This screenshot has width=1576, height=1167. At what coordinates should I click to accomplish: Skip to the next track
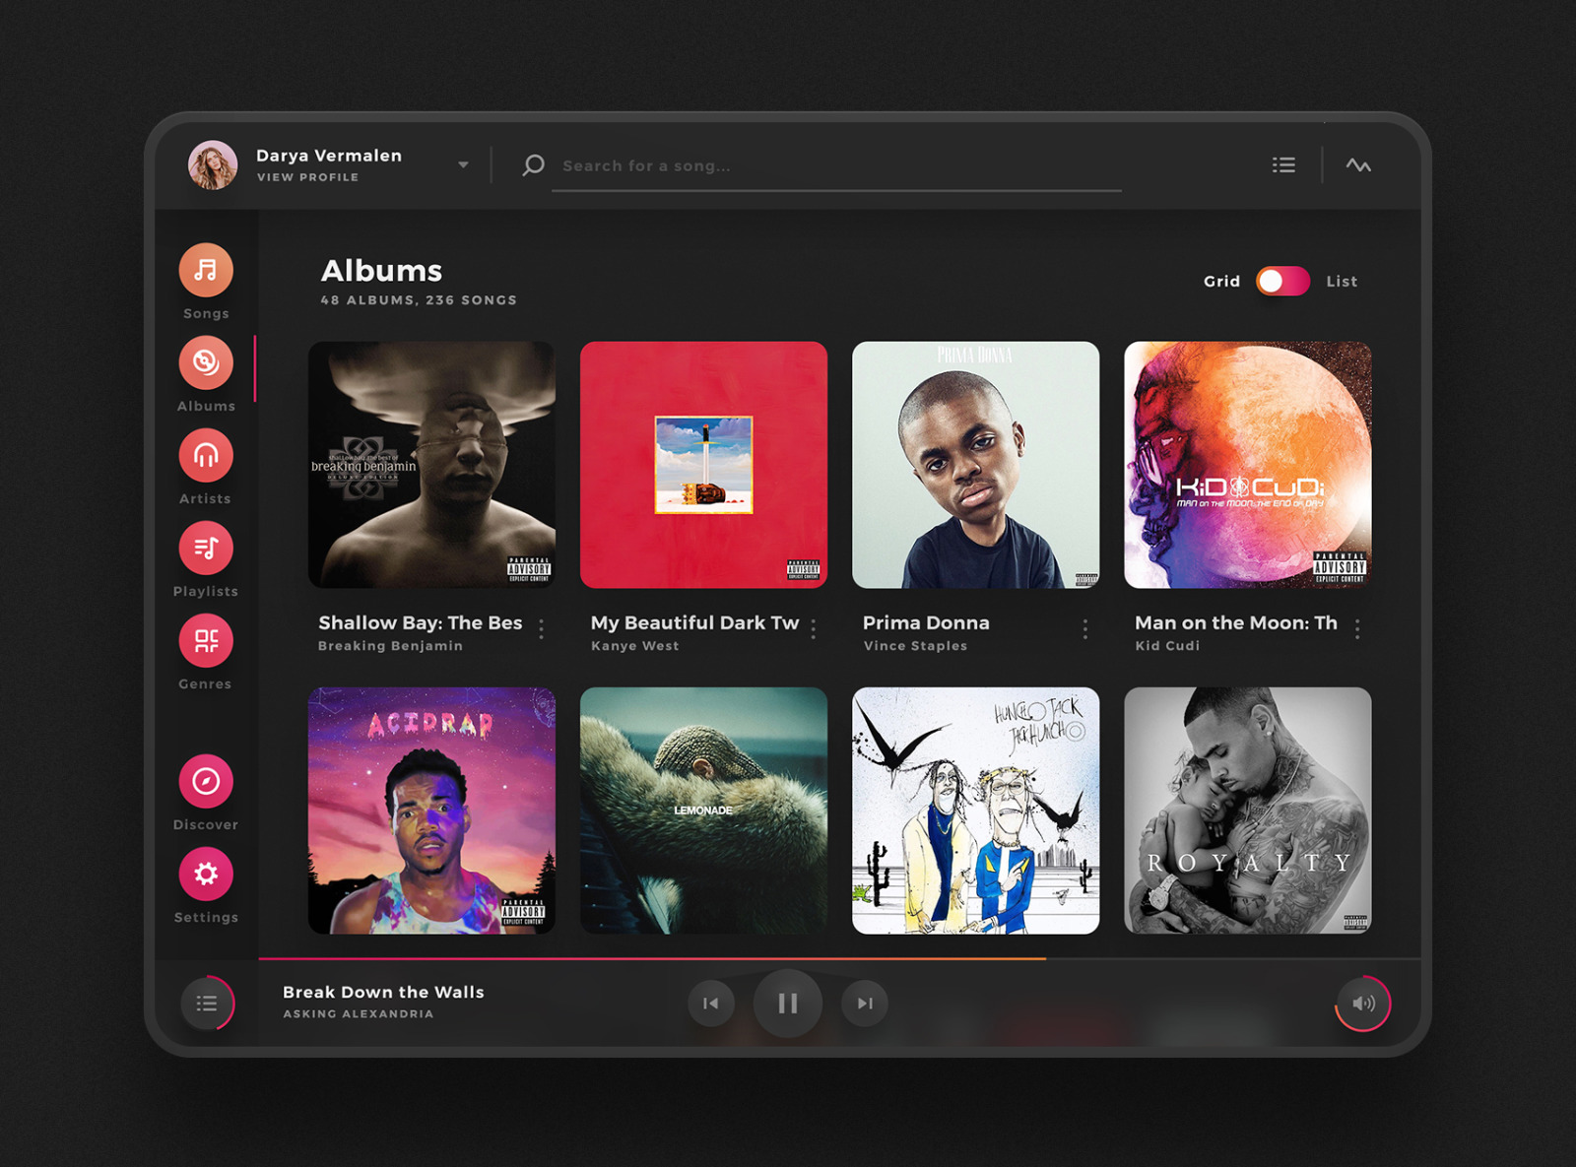tap(865, 1003)
